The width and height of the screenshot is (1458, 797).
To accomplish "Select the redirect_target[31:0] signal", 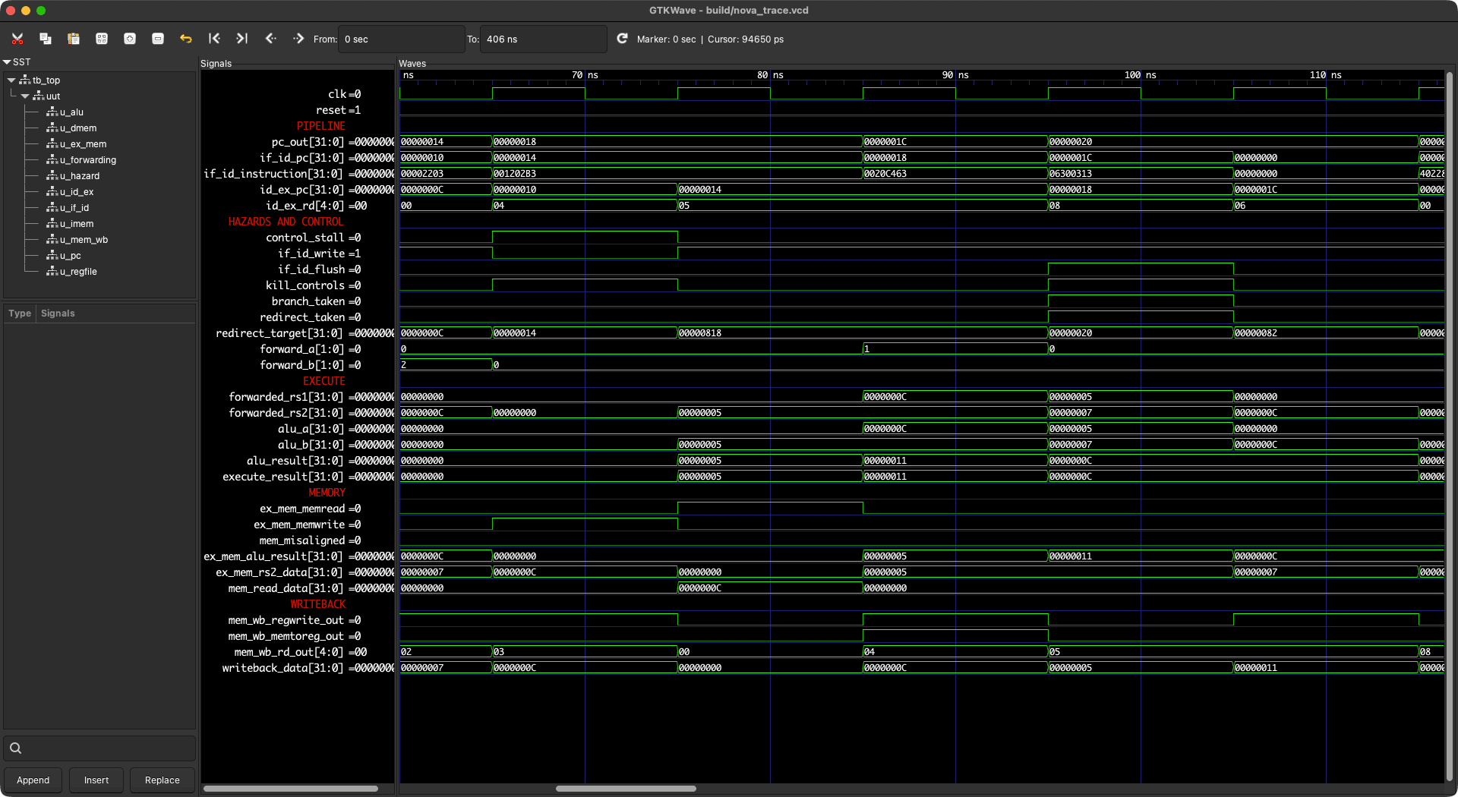I will point(279,333).
